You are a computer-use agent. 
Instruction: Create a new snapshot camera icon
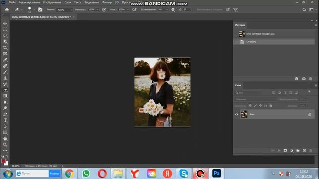(304, 79)
